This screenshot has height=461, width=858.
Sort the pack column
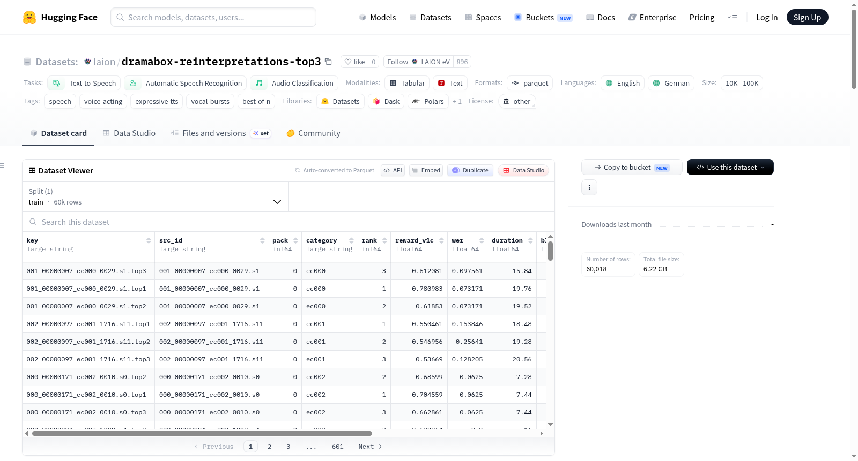pos(295,240)
